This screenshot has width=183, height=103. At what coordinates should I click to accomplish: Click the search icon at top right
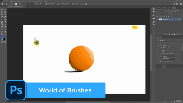tap(174, 4)
